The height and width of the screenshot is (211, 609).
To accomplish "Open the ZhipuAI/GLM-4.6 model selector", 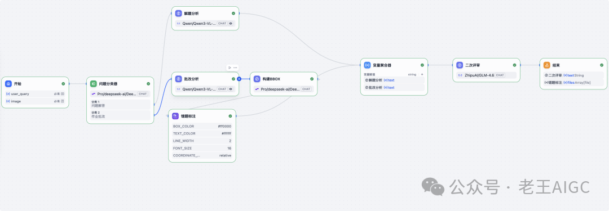I will 486,75.
